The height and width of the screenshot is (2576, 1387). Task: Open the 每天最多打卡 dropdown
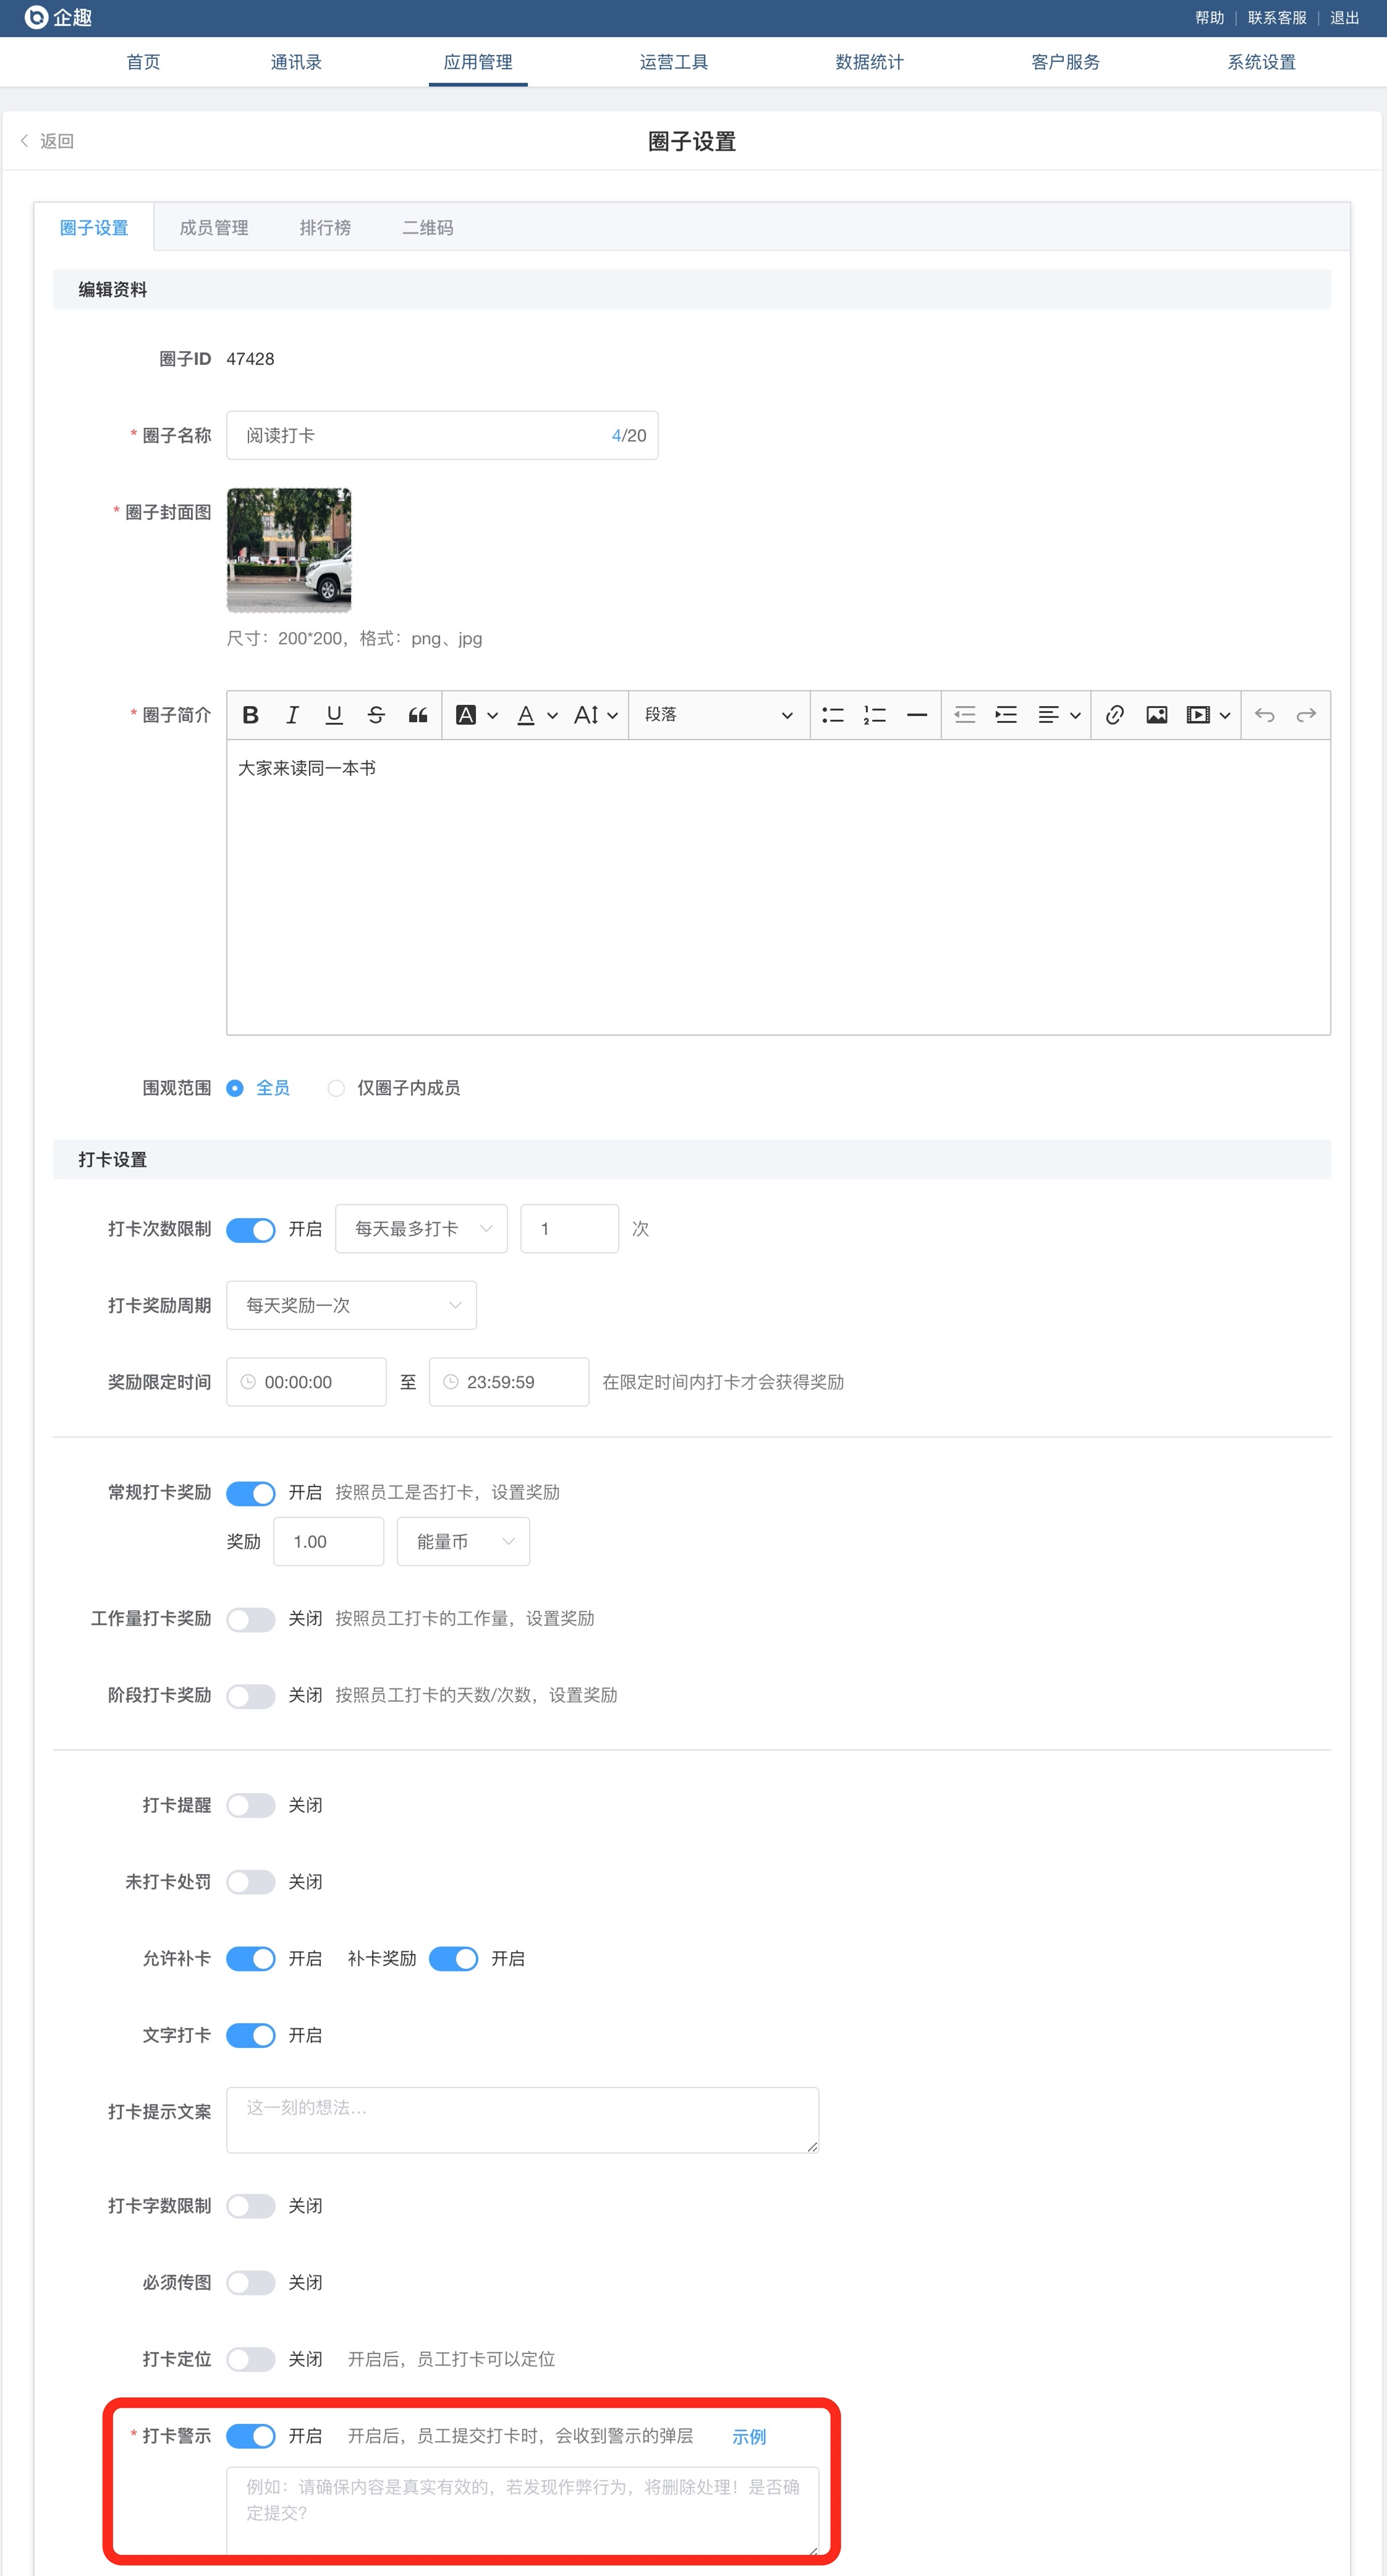coord(422,1229)
